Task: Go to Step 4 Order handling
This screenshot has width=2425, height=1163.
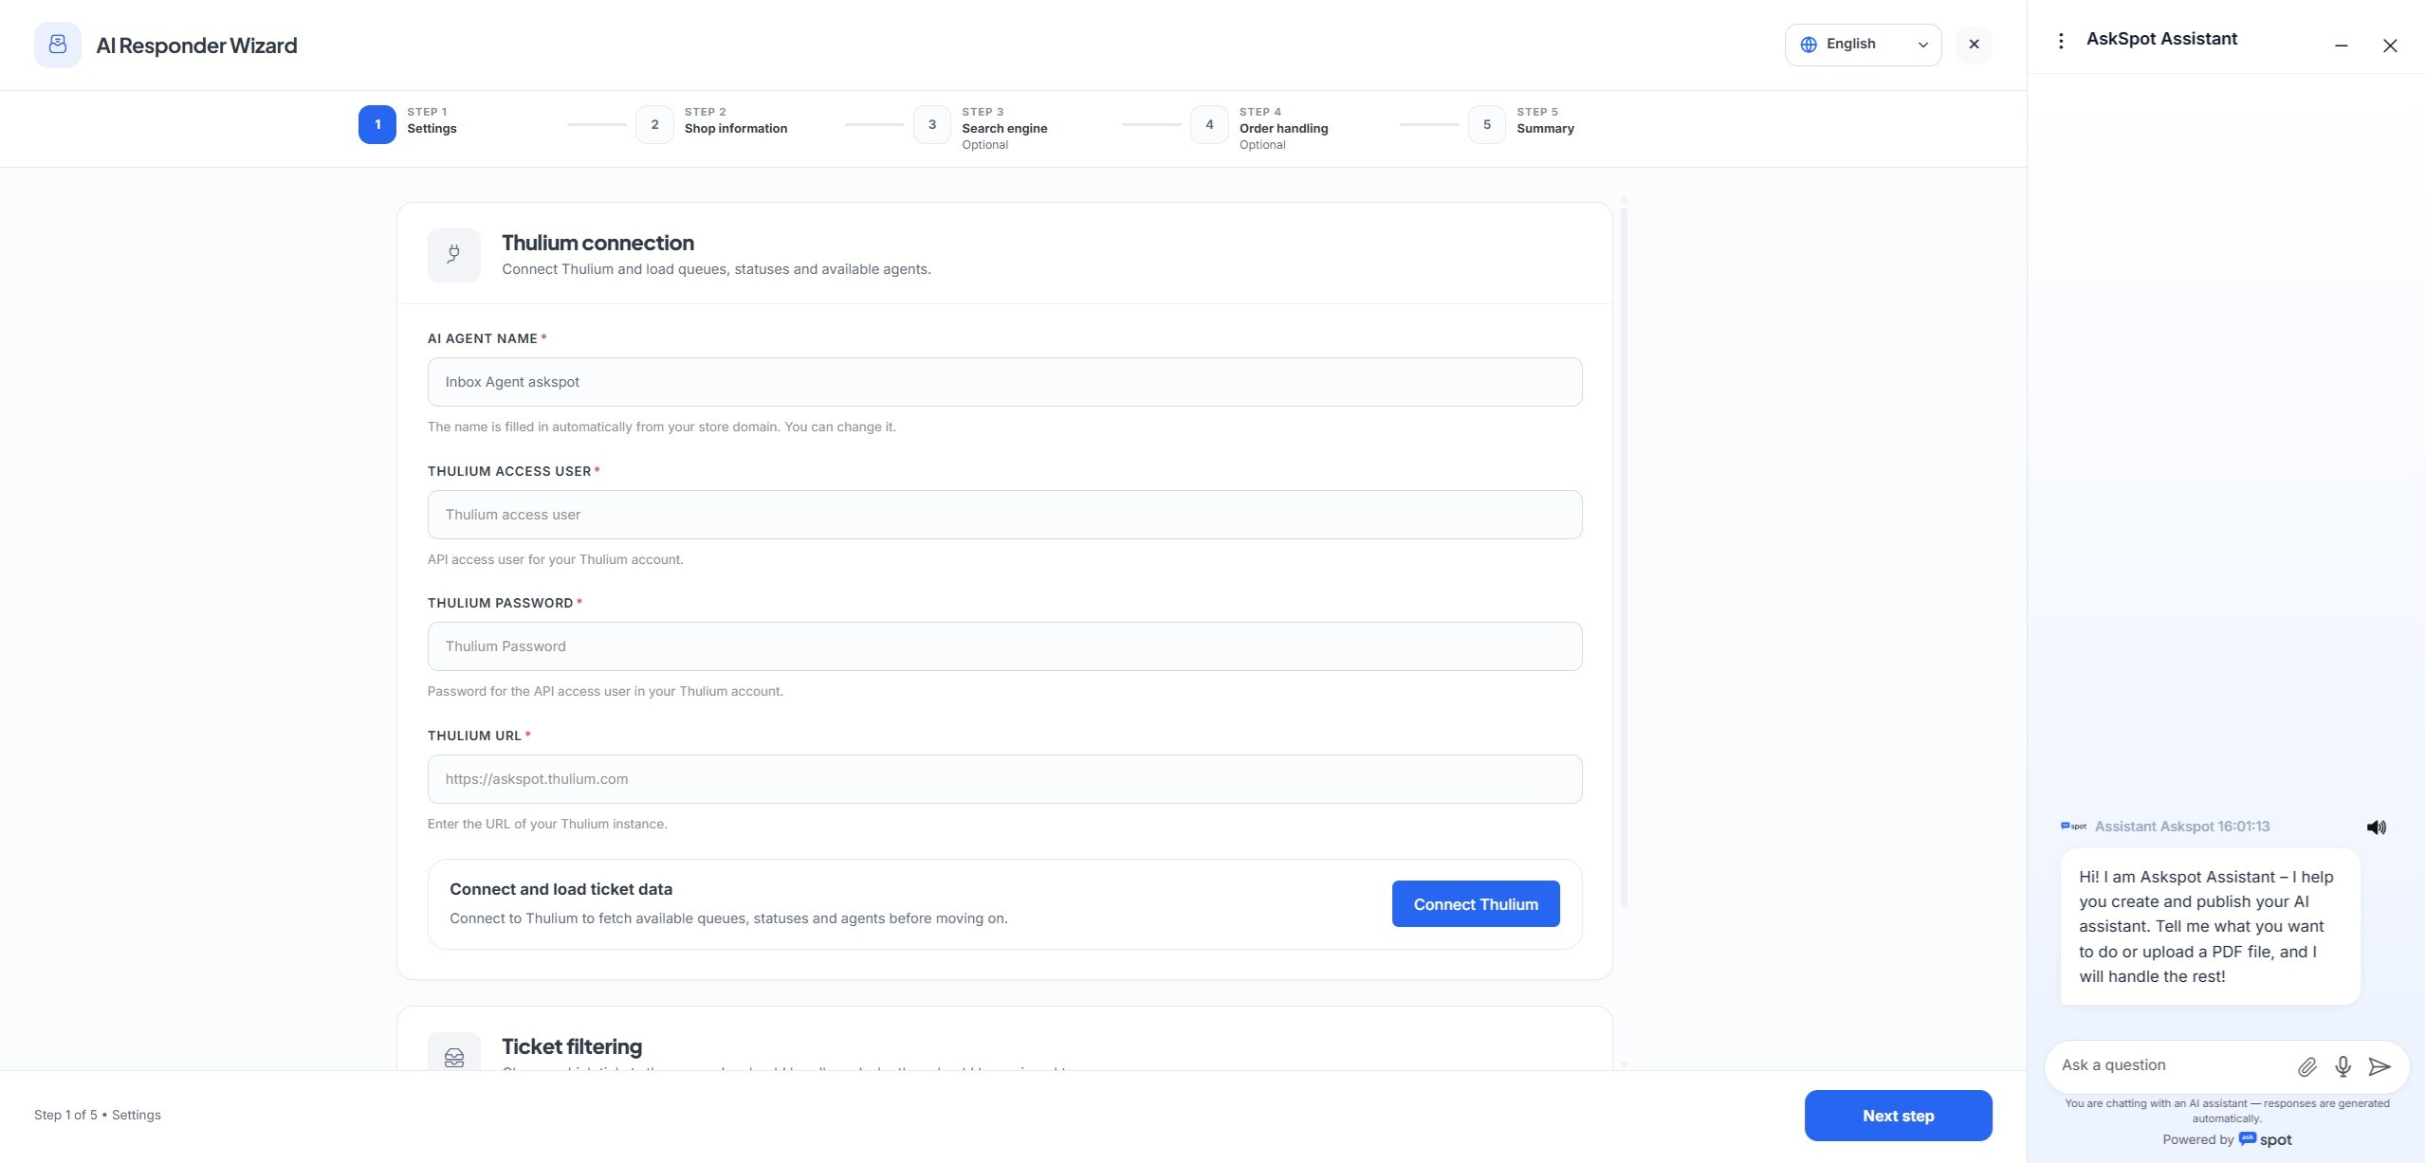Action: 1259,127
